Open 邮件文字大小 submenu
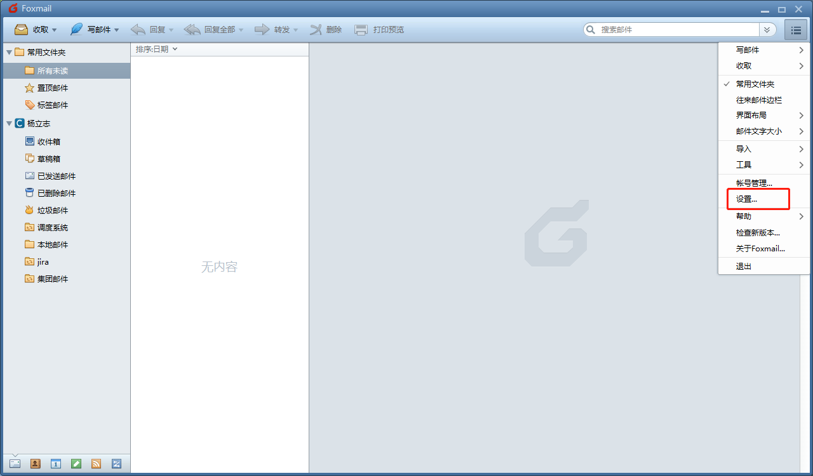813x476 pixels. click(x=764, y=131)
